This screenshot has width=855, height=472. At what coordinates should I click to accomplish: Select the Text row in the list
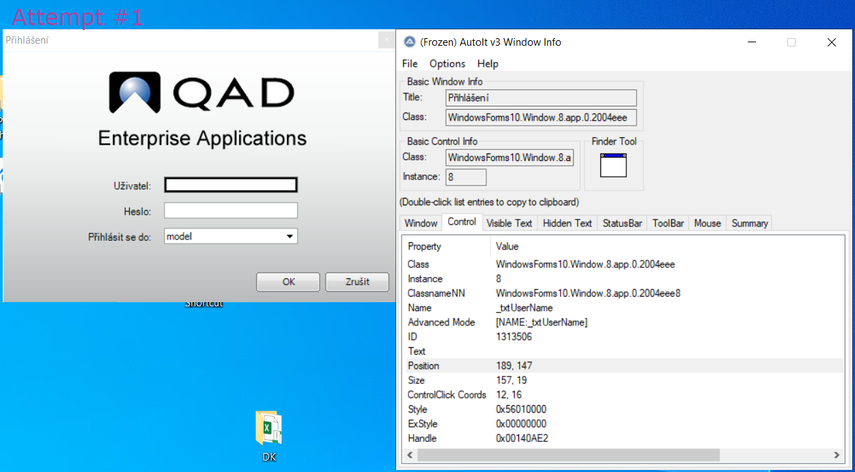[x=623, y=351]
